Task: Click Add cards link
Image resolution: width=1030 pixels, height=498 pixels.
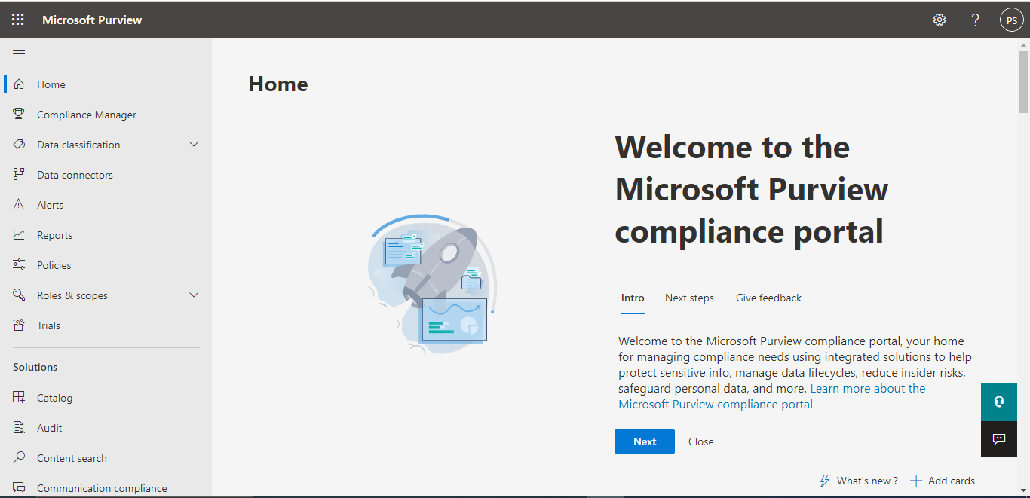Action: click(952, 481)
